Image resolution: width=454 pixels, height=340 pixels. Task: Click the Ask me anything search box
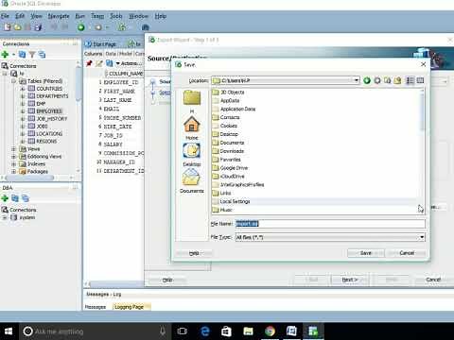(x=95, y=331)
